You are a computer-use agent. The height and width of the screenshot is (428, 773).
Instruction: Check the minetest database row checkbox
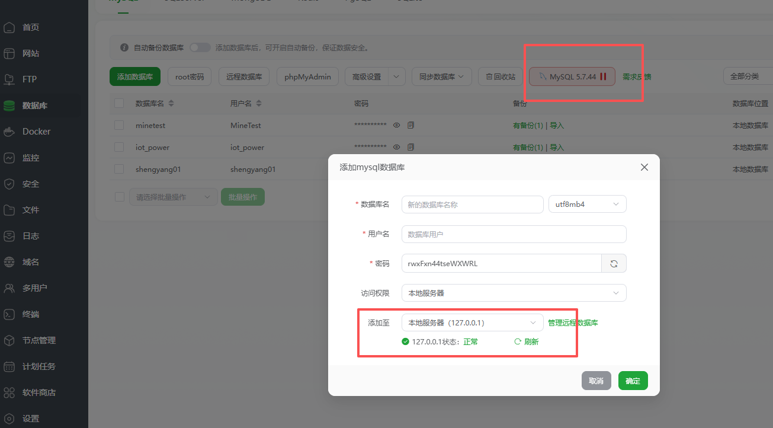[x=119, y=125]
